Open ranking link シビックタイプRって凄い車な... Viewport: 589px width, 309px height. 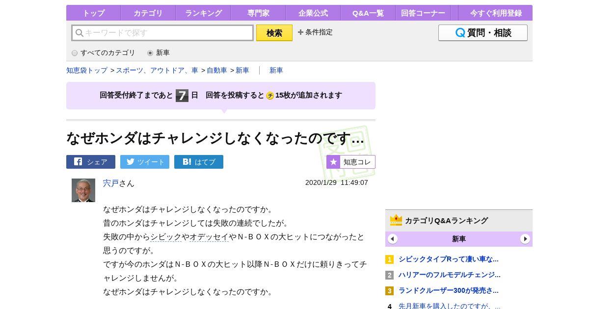point(449,259)
